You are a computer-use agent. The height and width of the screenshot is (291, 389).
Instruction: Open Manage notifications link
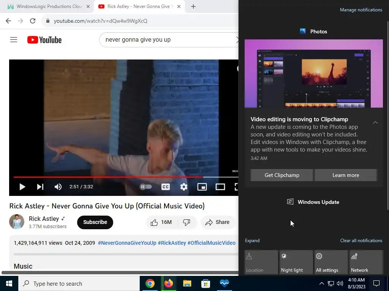click(x=361, y=10)
